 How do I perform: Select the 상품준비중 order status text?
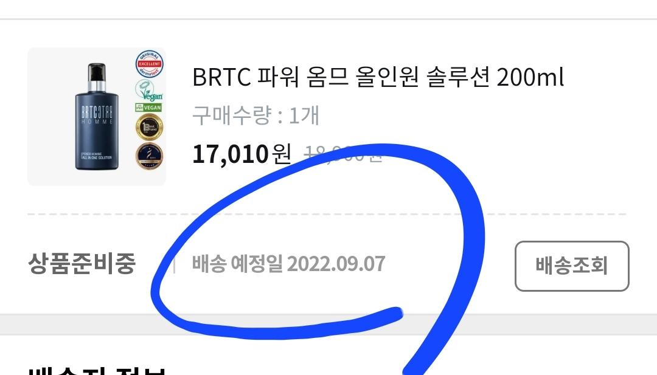(82, 263)
